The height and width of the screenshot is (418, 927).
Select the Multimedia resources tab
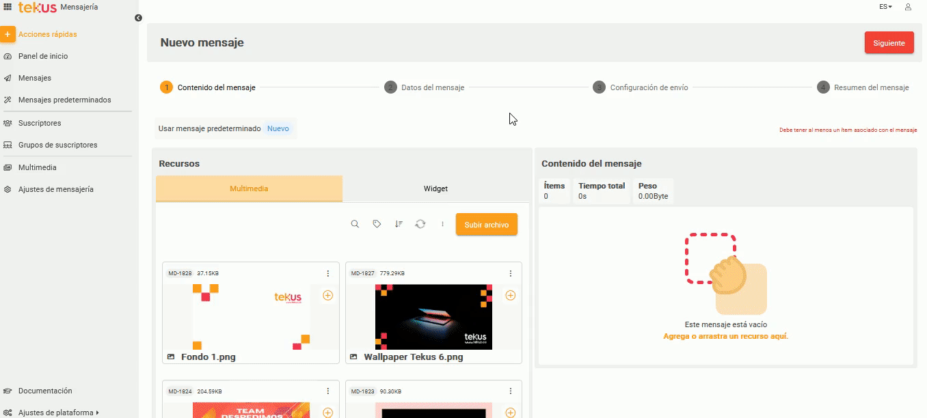pos(249,189)
